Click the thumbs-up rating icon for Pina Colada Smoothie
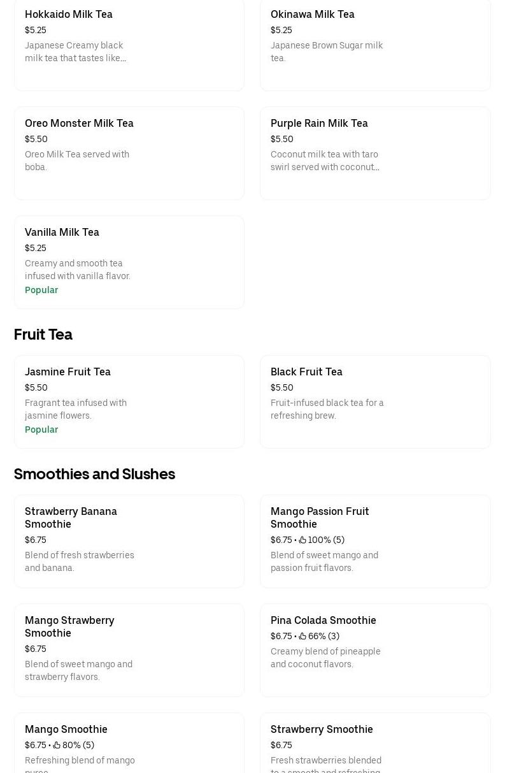512x773 pixels. pos(302,636)
